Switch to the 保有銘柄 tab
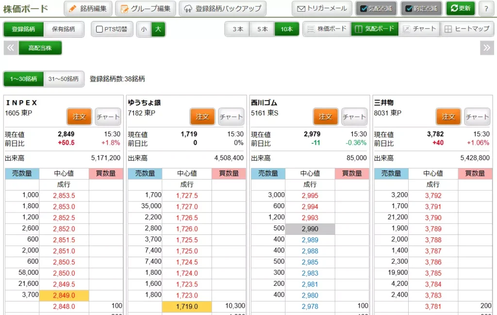Image resolution: width=497 pixels, height=315 pixels. (x=63, y=29)
